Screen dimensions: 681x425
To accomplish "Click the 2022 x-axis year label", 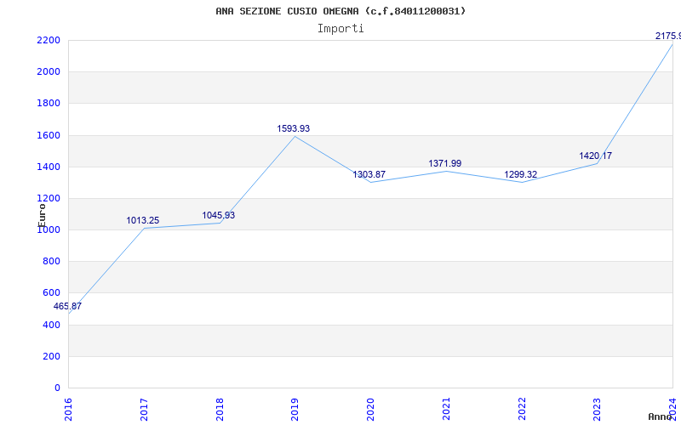I will [x=522, y=410].
